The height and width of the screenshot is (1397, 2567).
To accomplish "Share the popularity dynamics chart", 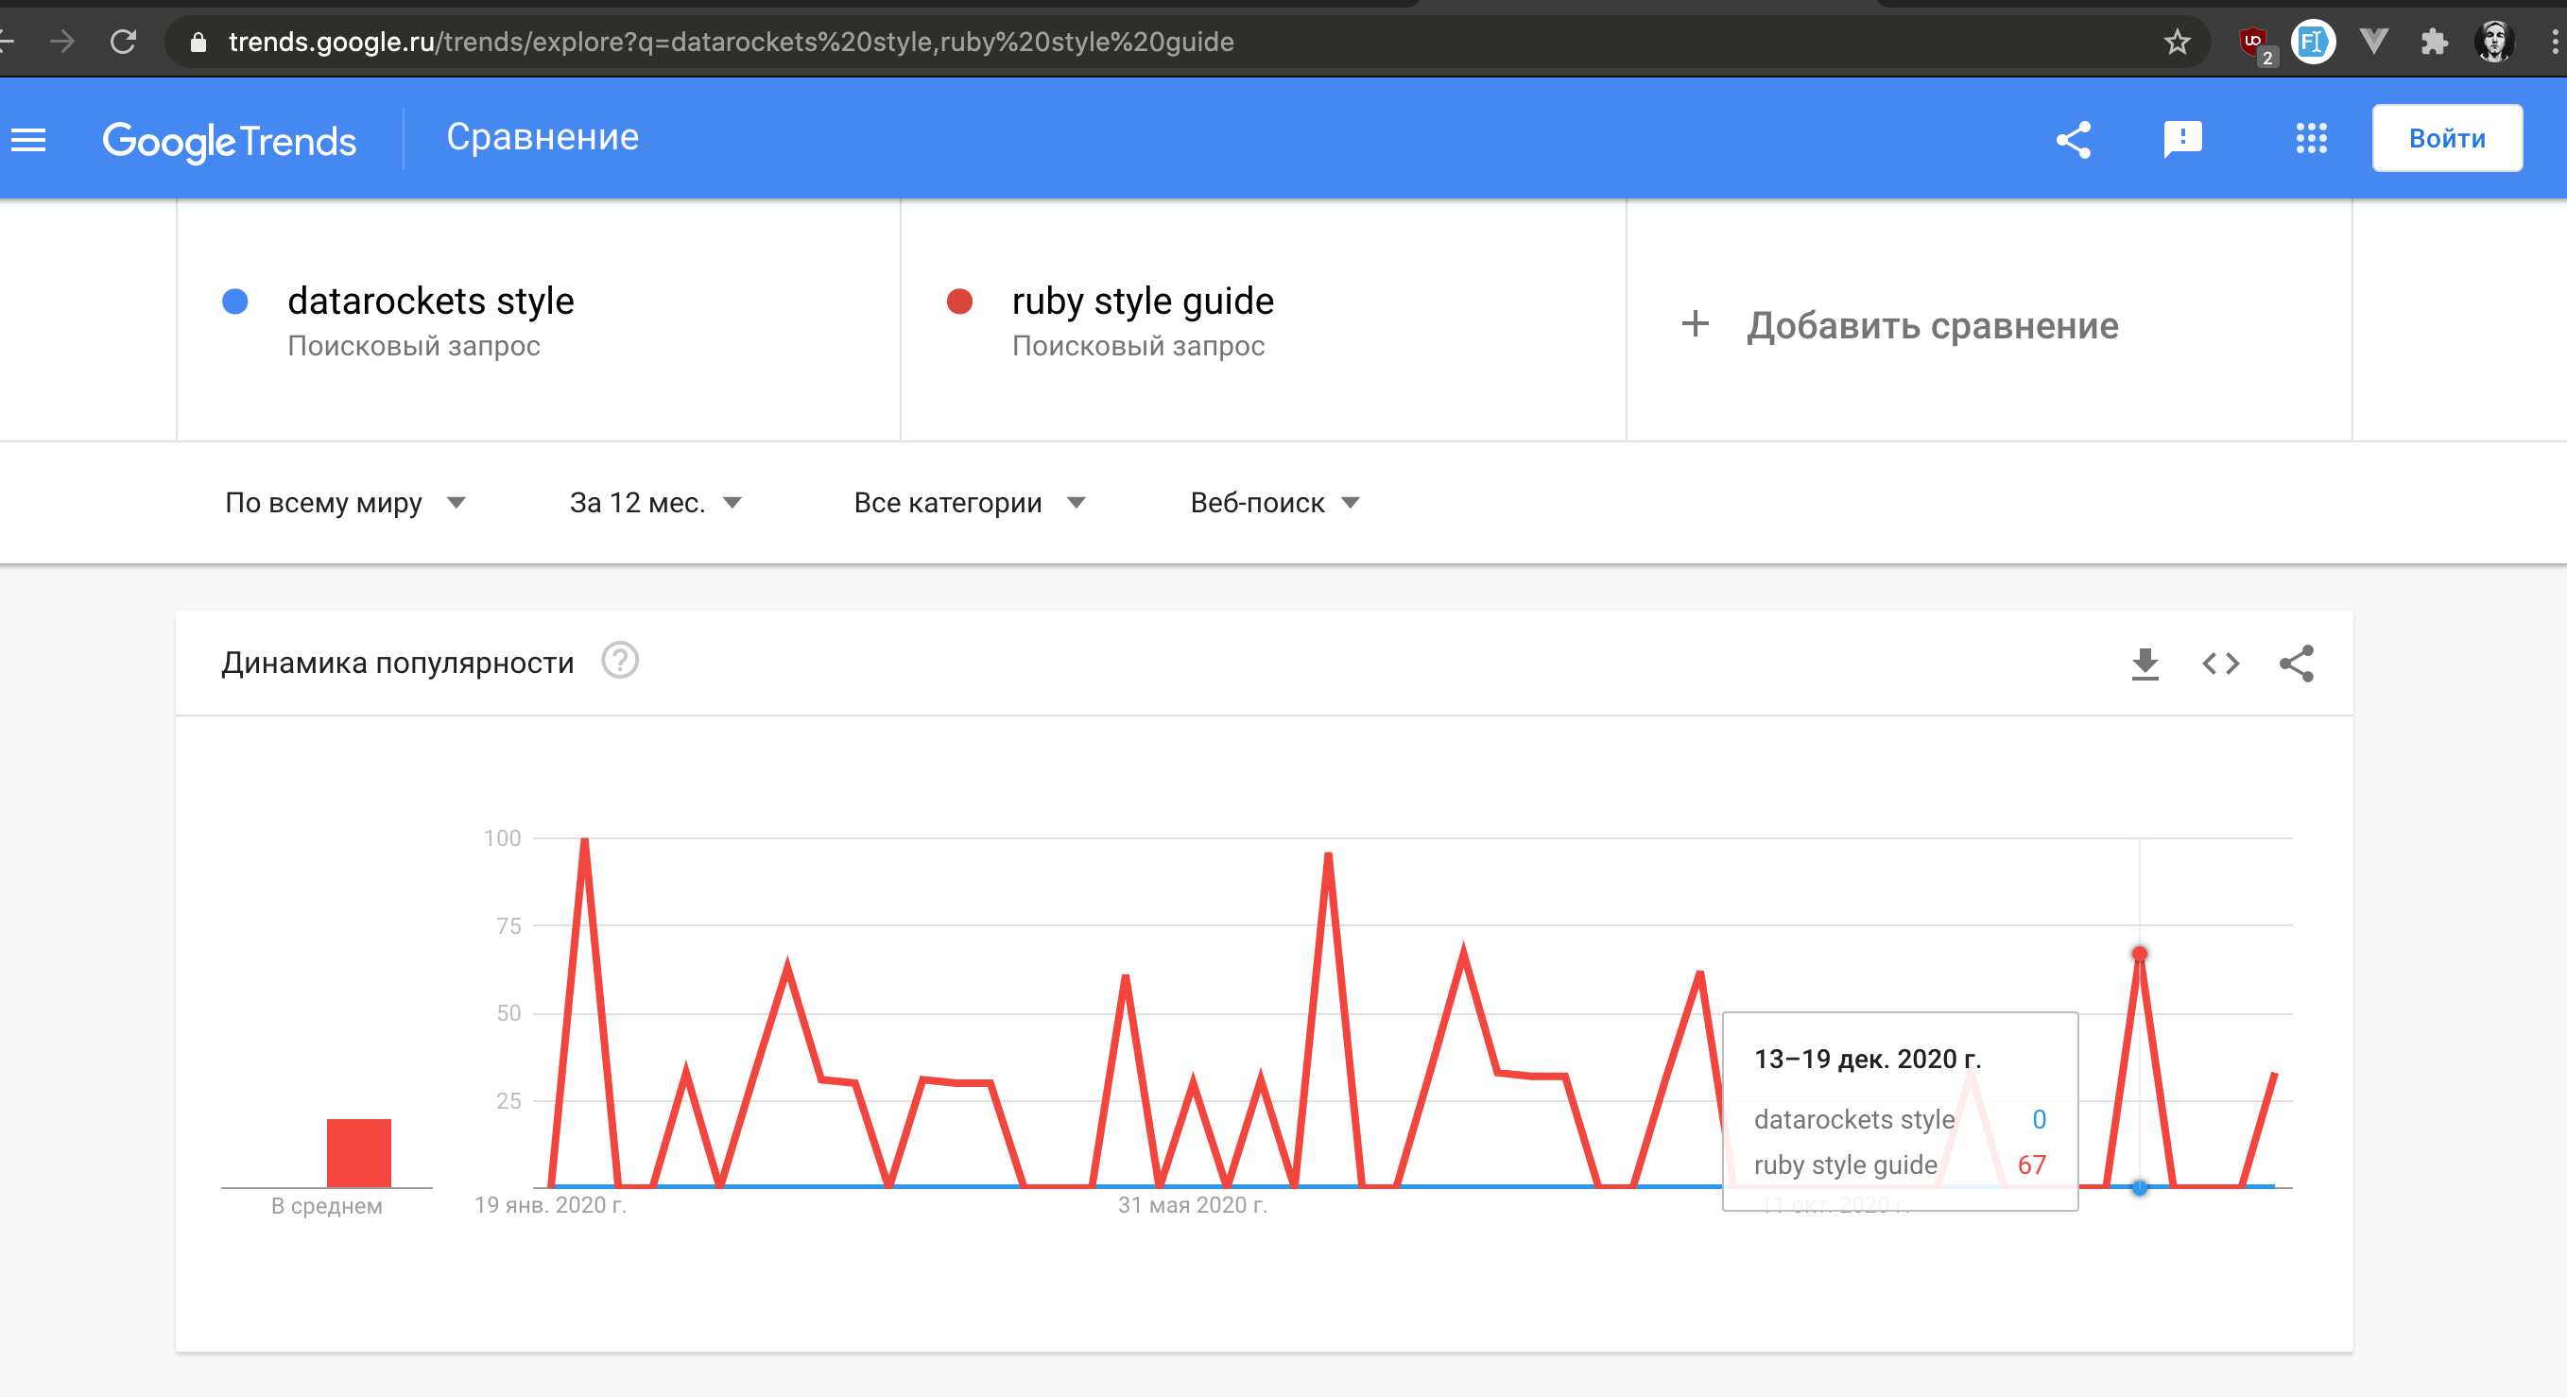I will point(2298,664).
